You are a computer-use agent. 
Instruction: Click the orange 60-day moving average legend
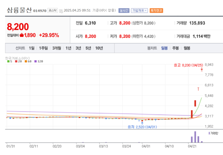(28, 61)
